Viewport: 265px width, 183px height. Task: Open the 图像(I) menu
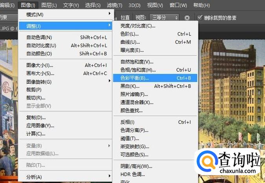(x=28, y=5)
